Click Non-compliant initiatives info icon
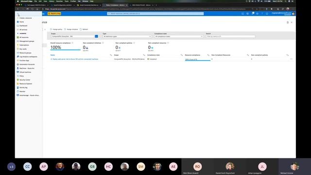This screenshot has height=175, width=311. 103,43
